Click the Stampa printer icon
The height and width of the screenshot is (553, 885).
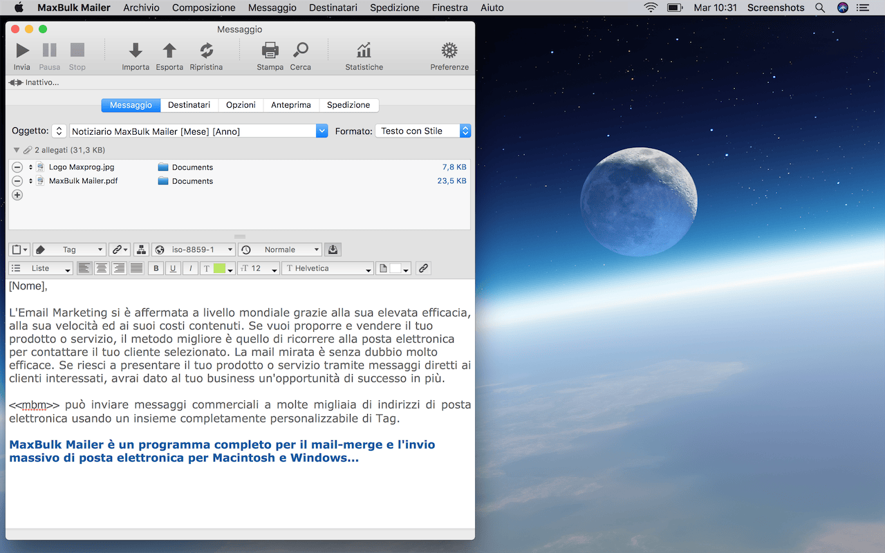click(270, 50)
